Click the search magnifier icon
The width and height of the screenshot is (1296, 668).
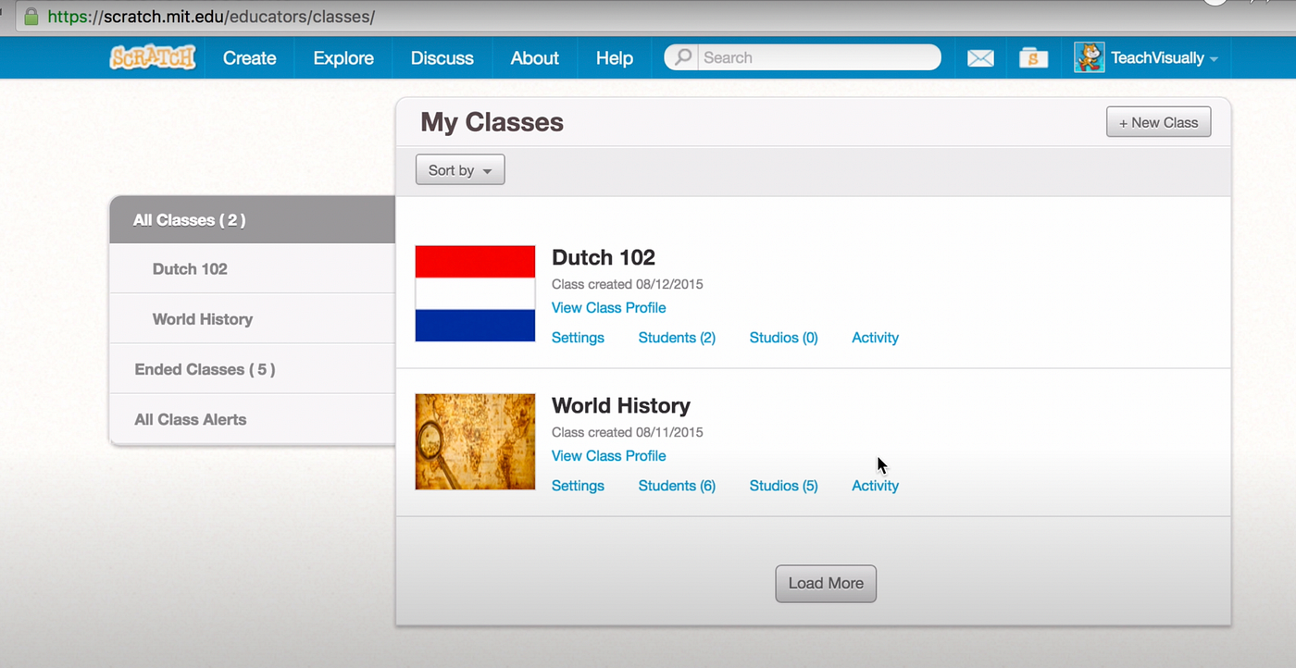point(682,57)
